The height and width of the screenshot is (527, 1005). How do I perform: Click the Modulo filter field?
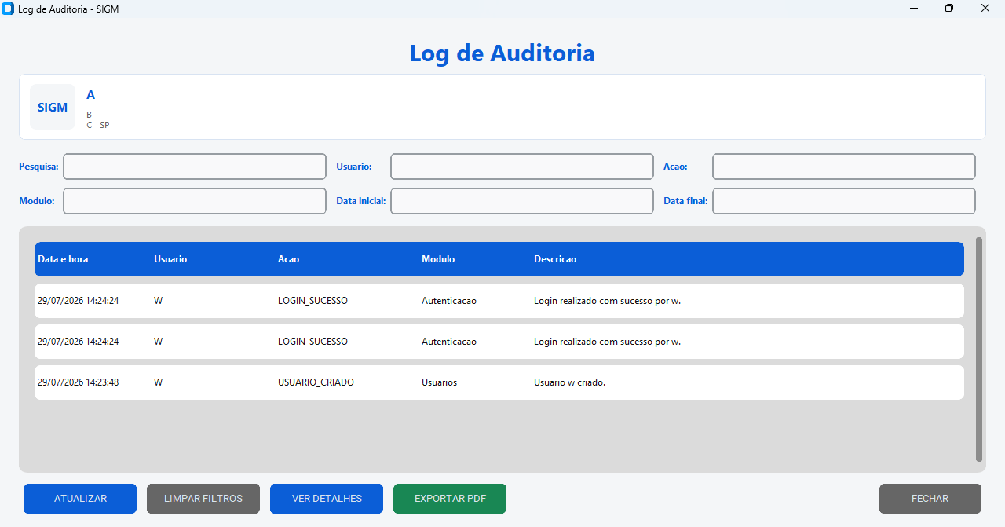click(x=195, y=201)
